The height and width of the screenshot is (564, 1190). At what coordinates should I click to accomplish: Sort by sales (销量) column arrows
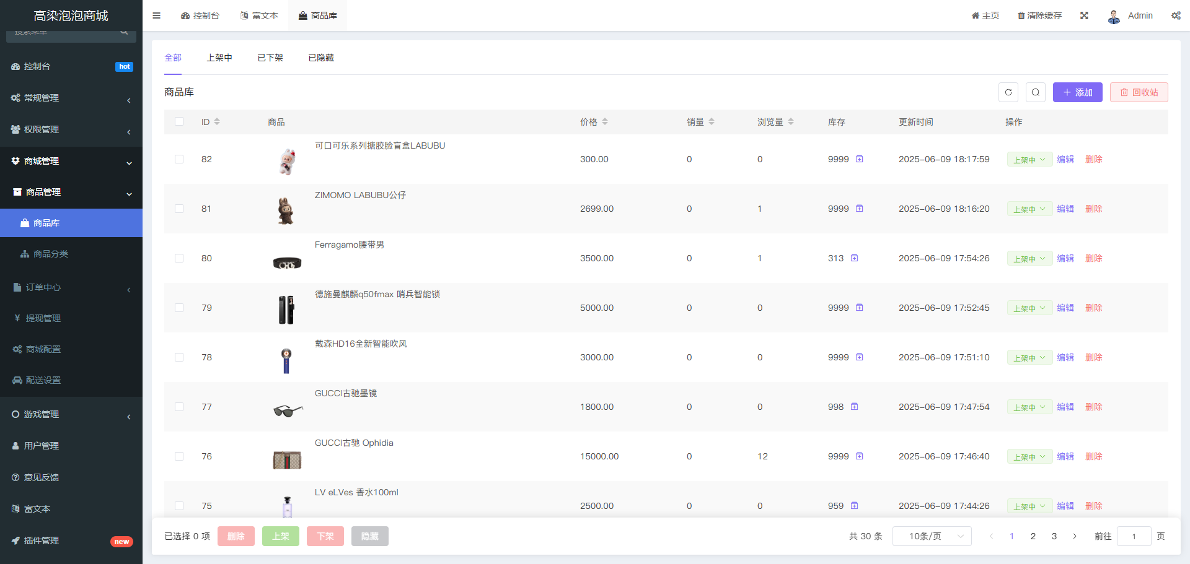pyautogui.click(x=712, y=122)
